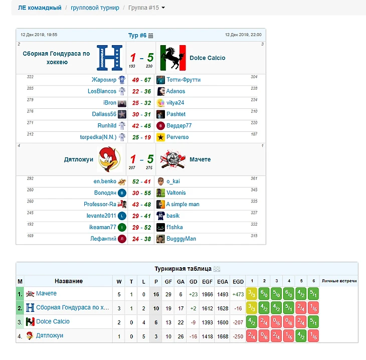Screen dimensions: 366x360
Task: Open Мачете in the standings table
Action: [46, 293]
